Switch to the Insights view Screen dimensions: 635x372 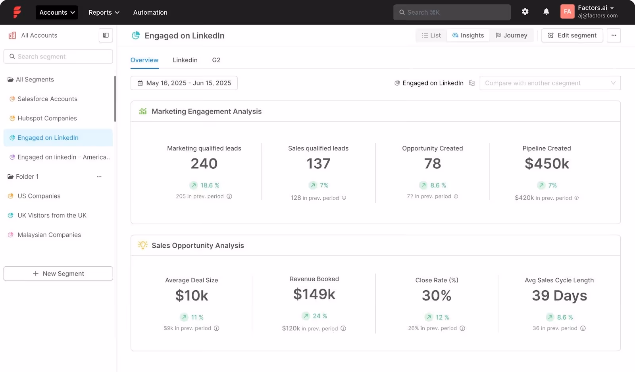[468, 35]
